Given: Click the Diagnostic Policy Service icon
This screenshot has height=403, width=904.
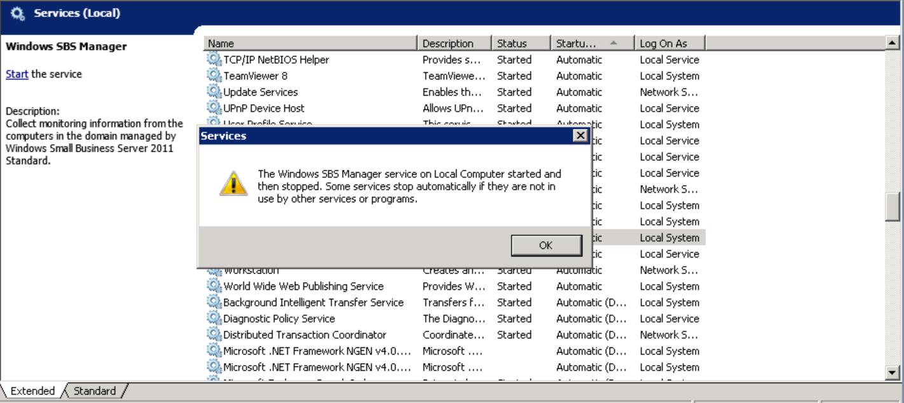Looking at the screenshot, I should pyautogui.click(x=215, y=318).
